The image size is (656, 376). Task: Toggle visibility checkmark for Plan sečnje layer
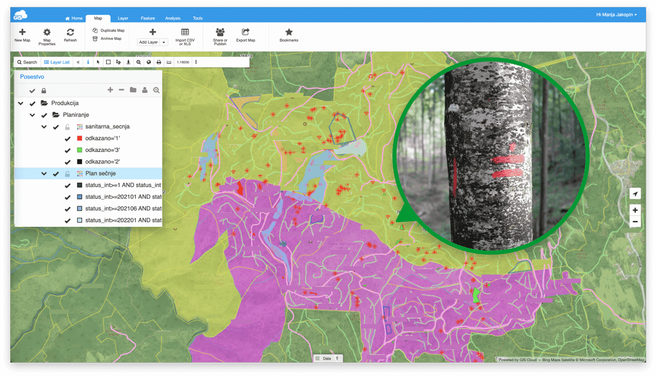pyautogui.click(x=56, y=173)
